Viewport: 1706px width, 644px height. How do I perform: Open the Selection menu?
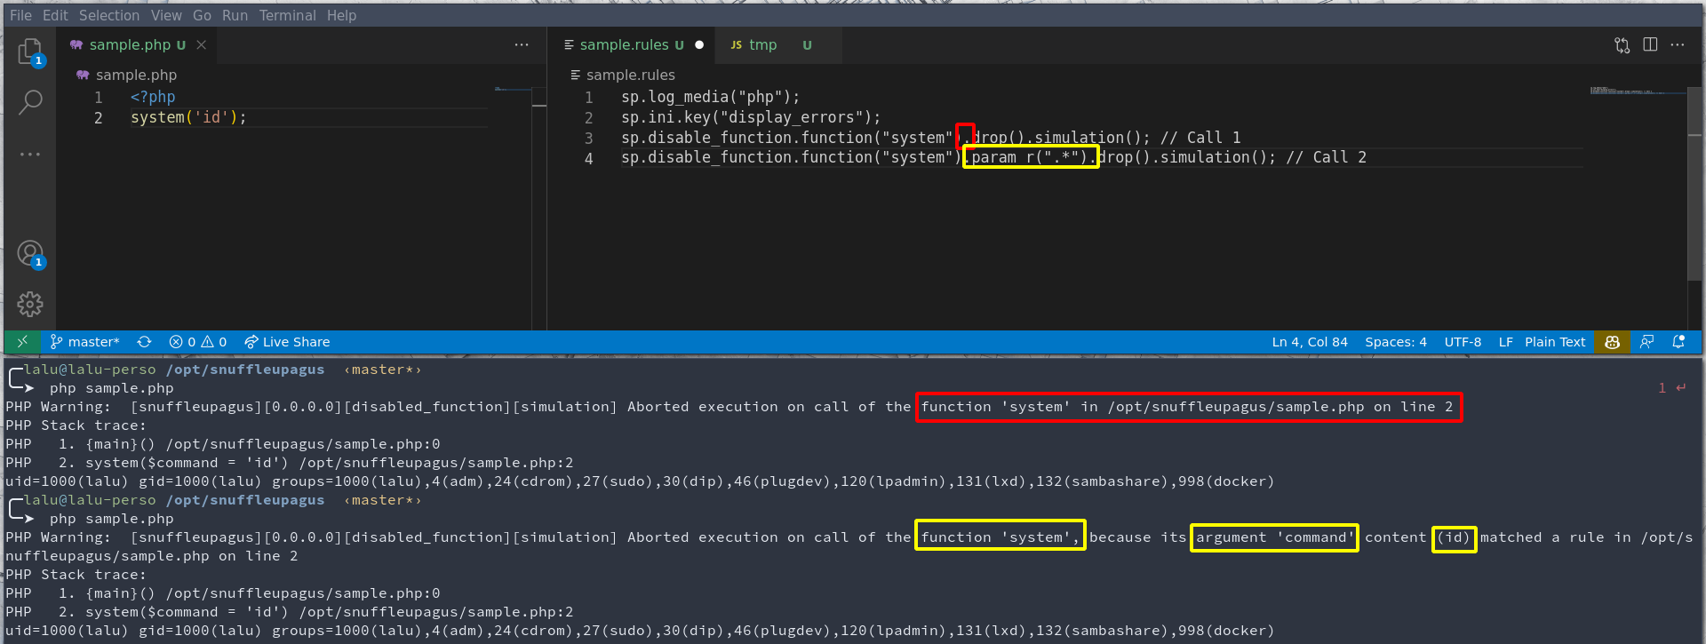point(108,15)
